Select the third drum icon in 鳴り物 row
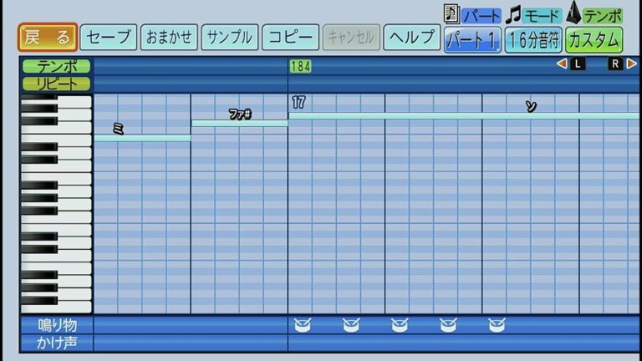 pos(400,324)
